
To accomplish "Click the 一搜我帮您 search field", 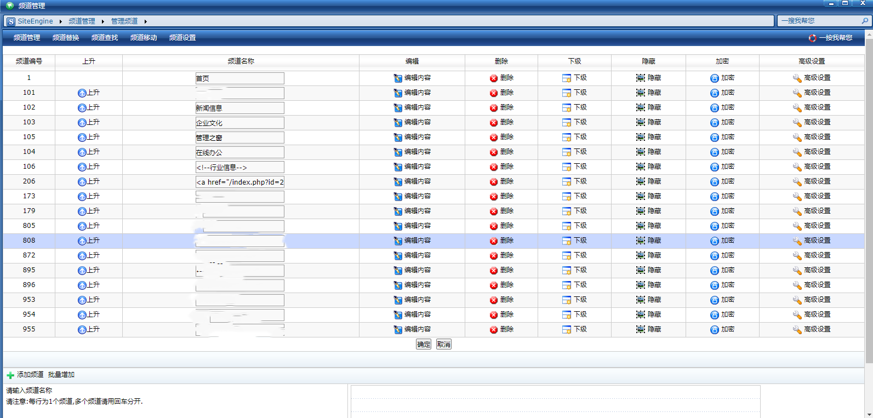I will pos(820,21).
